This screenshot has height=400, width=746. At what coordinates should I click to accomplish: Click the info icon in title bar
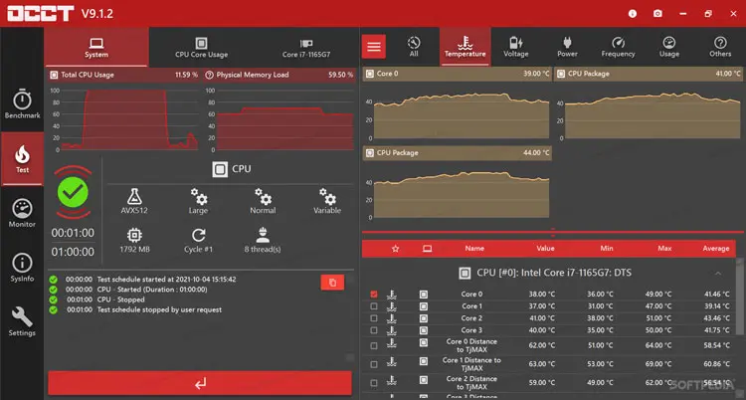tap(633, 14)
